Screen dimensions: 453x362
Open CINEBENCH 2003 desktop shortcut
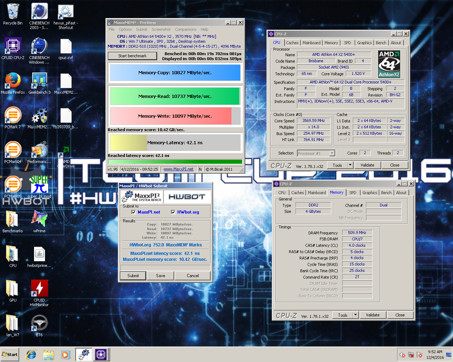(x=39, y=16)
